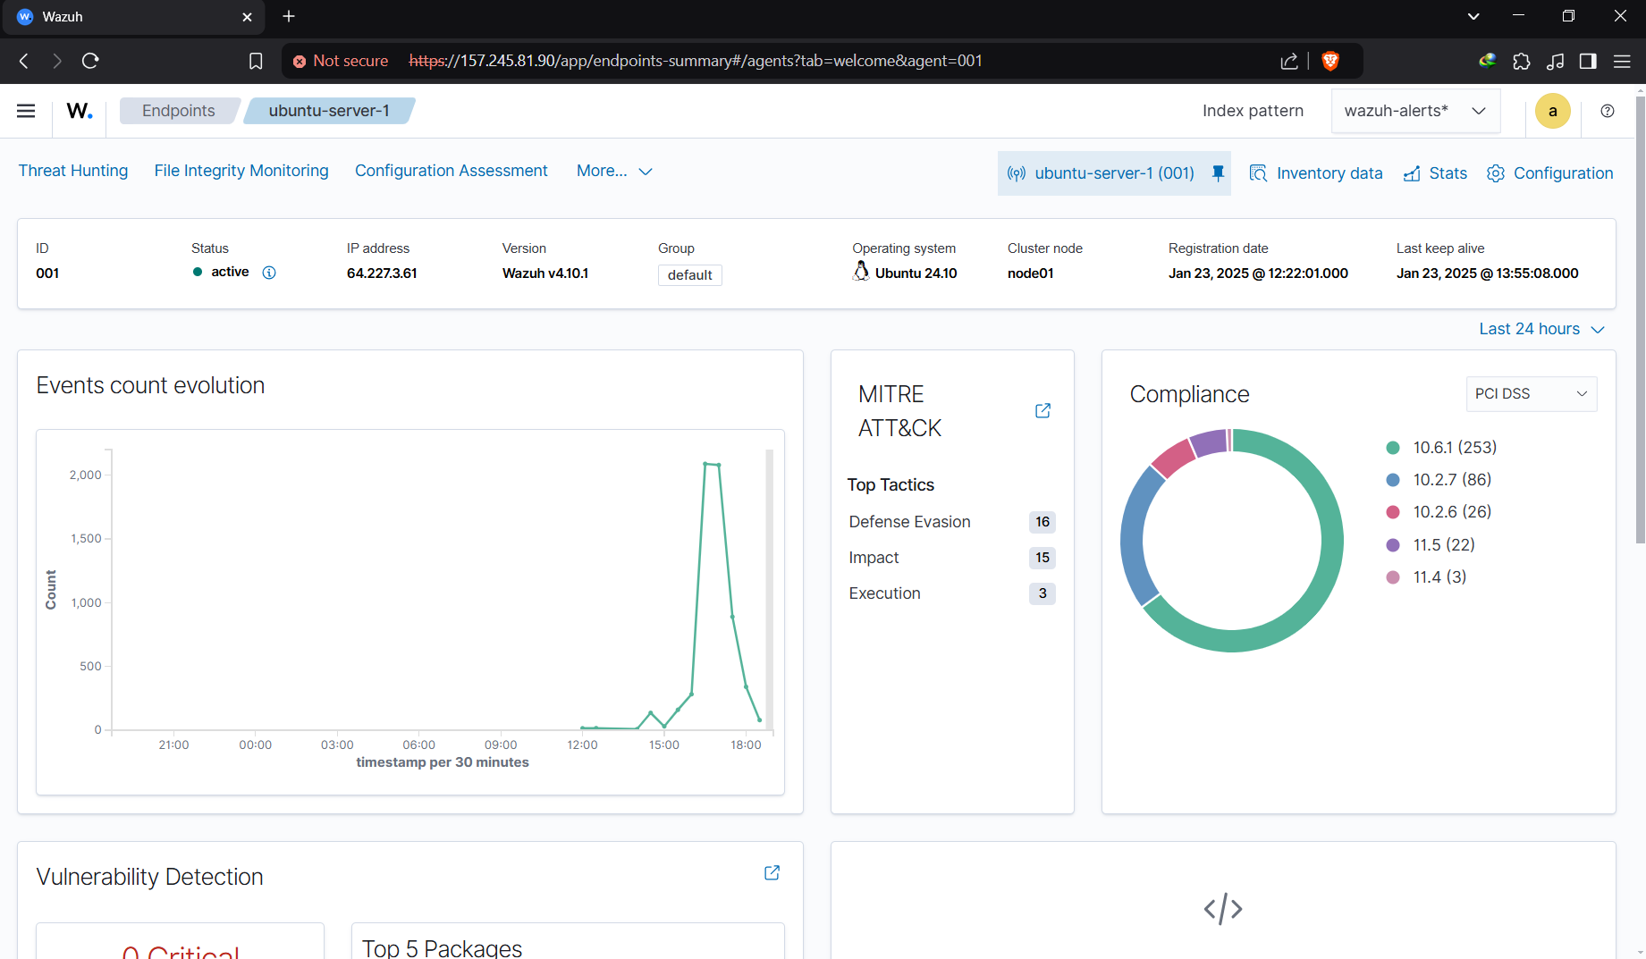Viewport: 1646px width, 959px height.
Task: Close the Wazuh browser tab
Action: (x=248, y=17)
